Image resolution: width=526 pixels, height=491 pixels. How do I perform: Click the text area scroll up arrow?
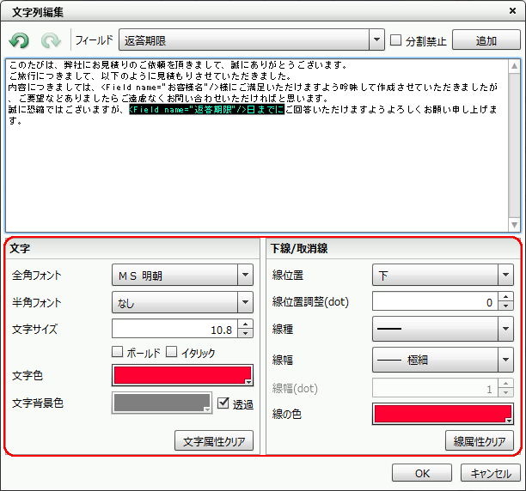tap(514, 66)
